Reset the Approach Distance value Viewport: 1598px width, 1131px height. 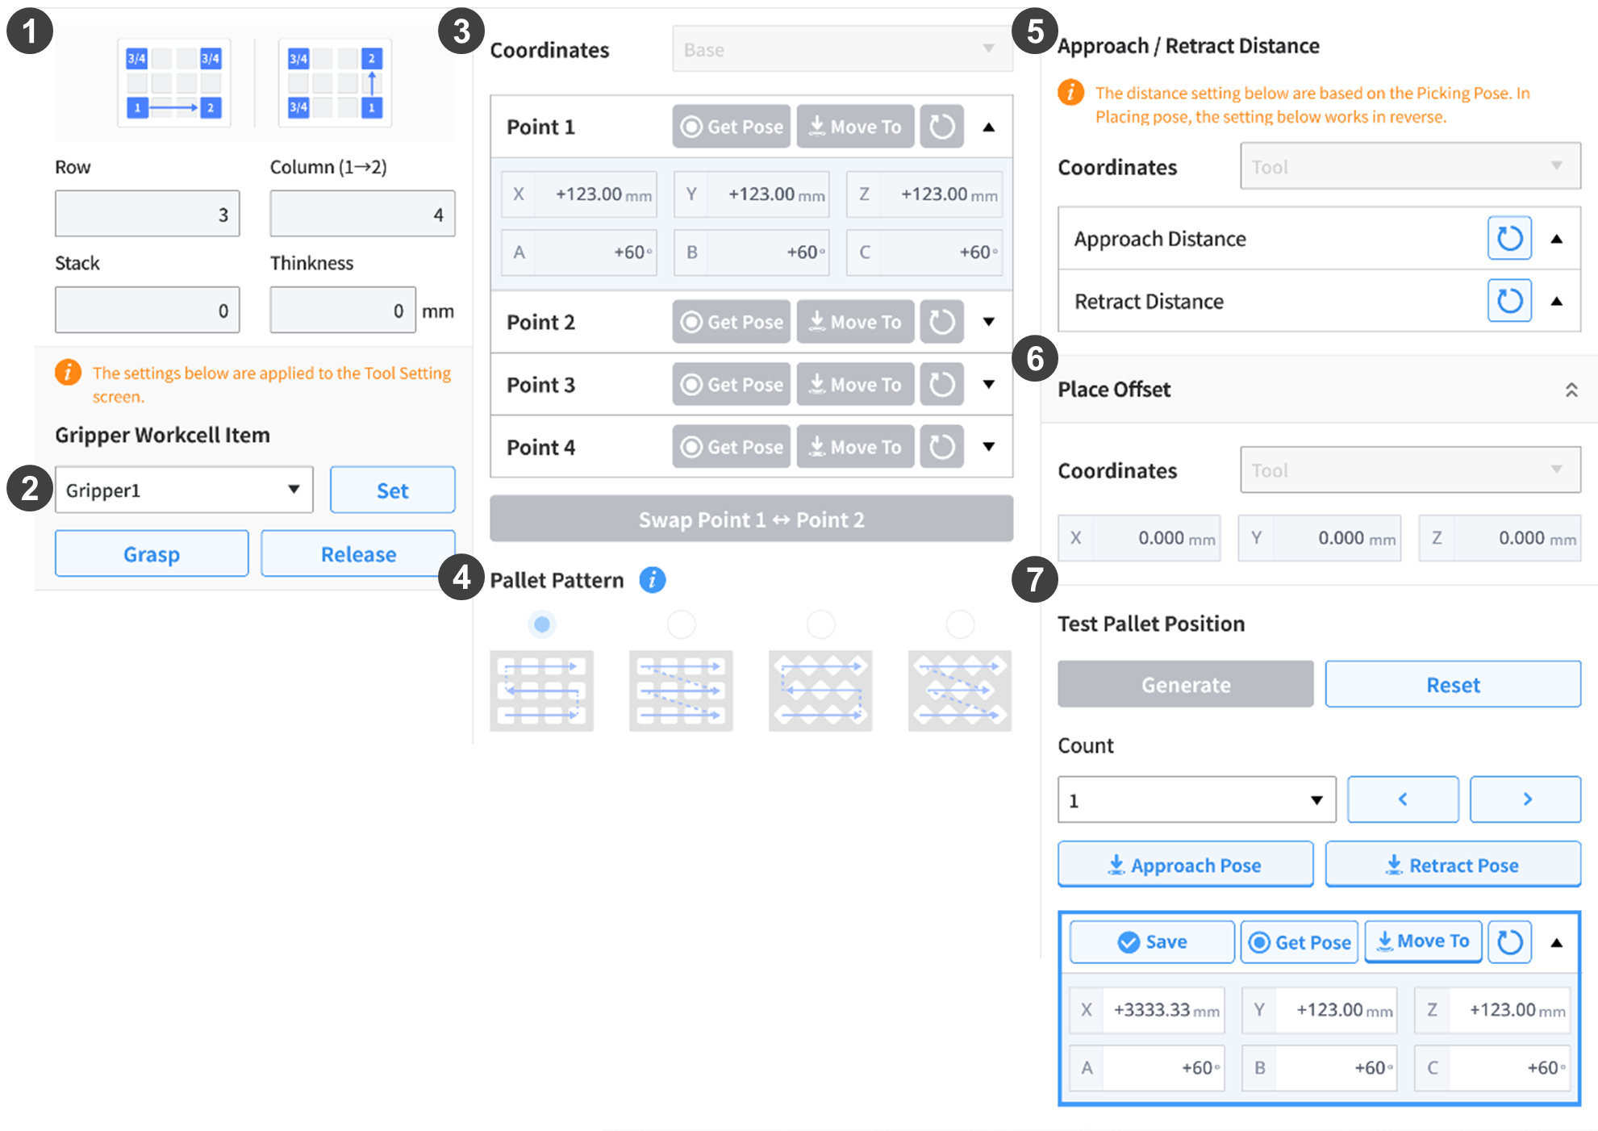pyautogui.click(x=1508, y=239)
